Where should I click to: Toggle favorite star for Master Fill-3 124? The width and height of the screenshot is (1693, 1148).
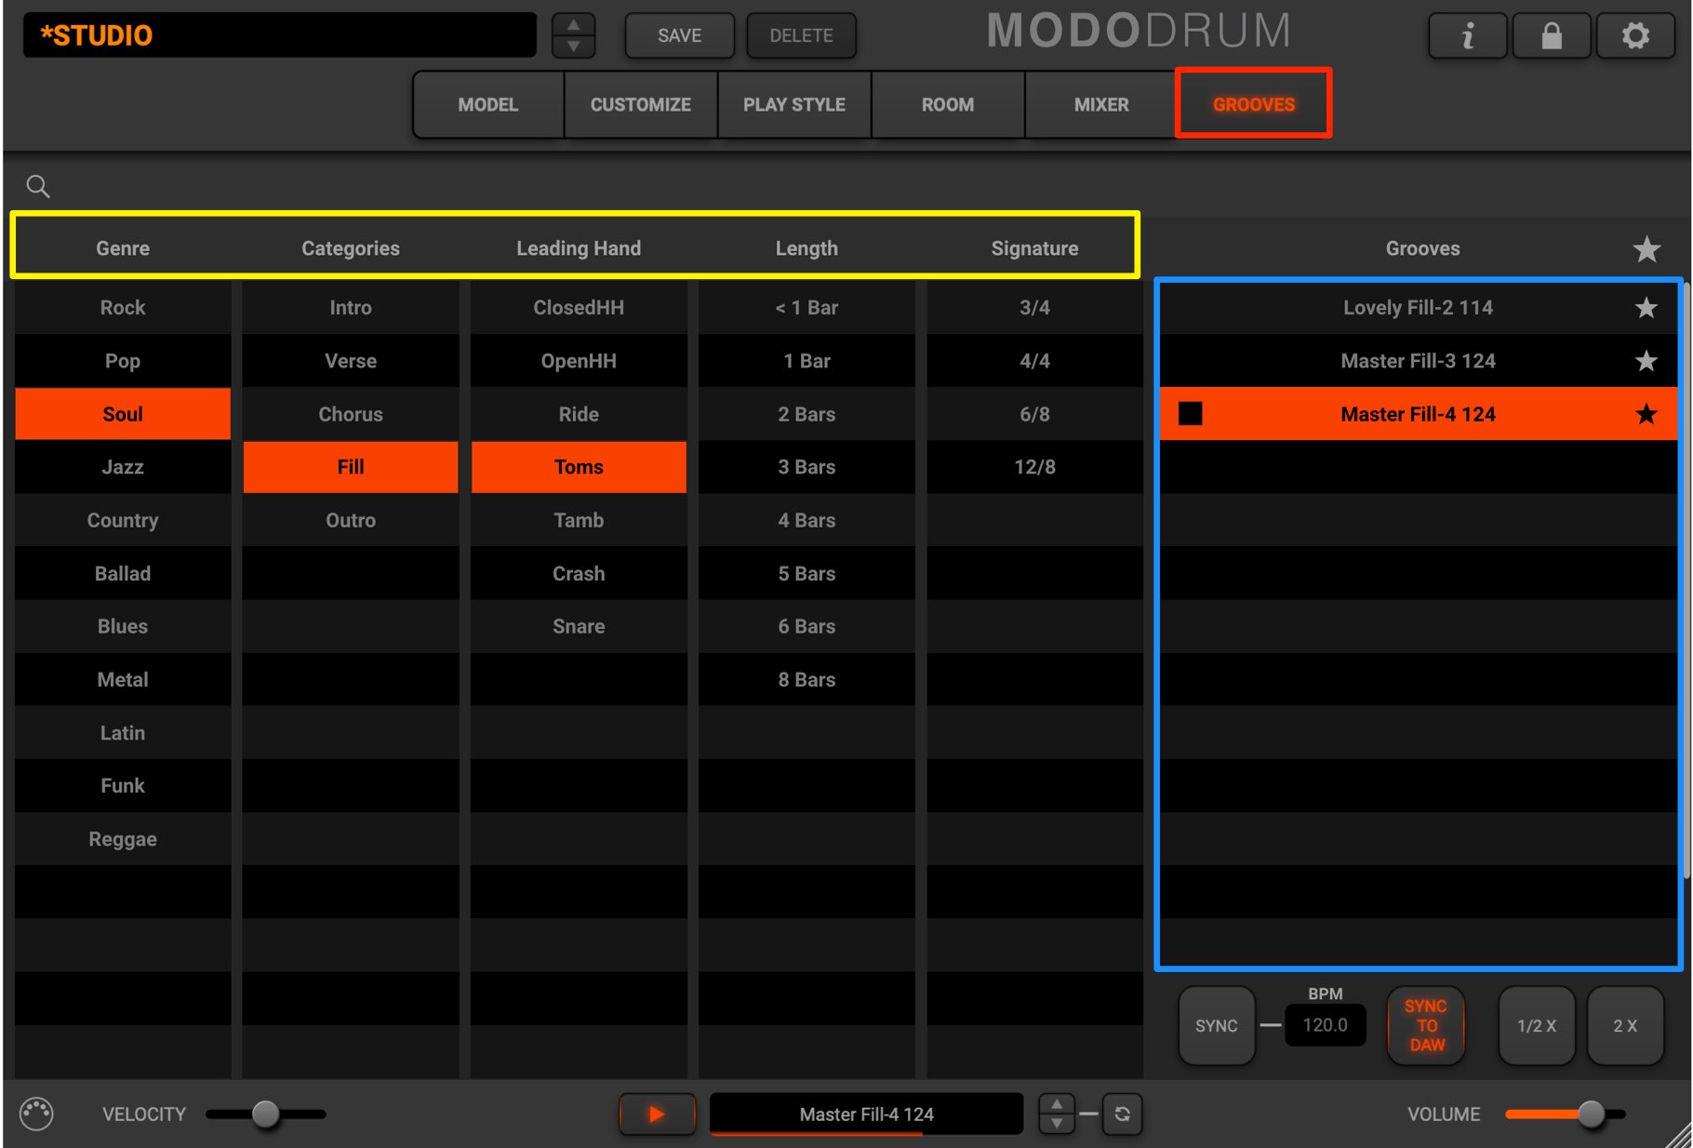pos(1646,361)
